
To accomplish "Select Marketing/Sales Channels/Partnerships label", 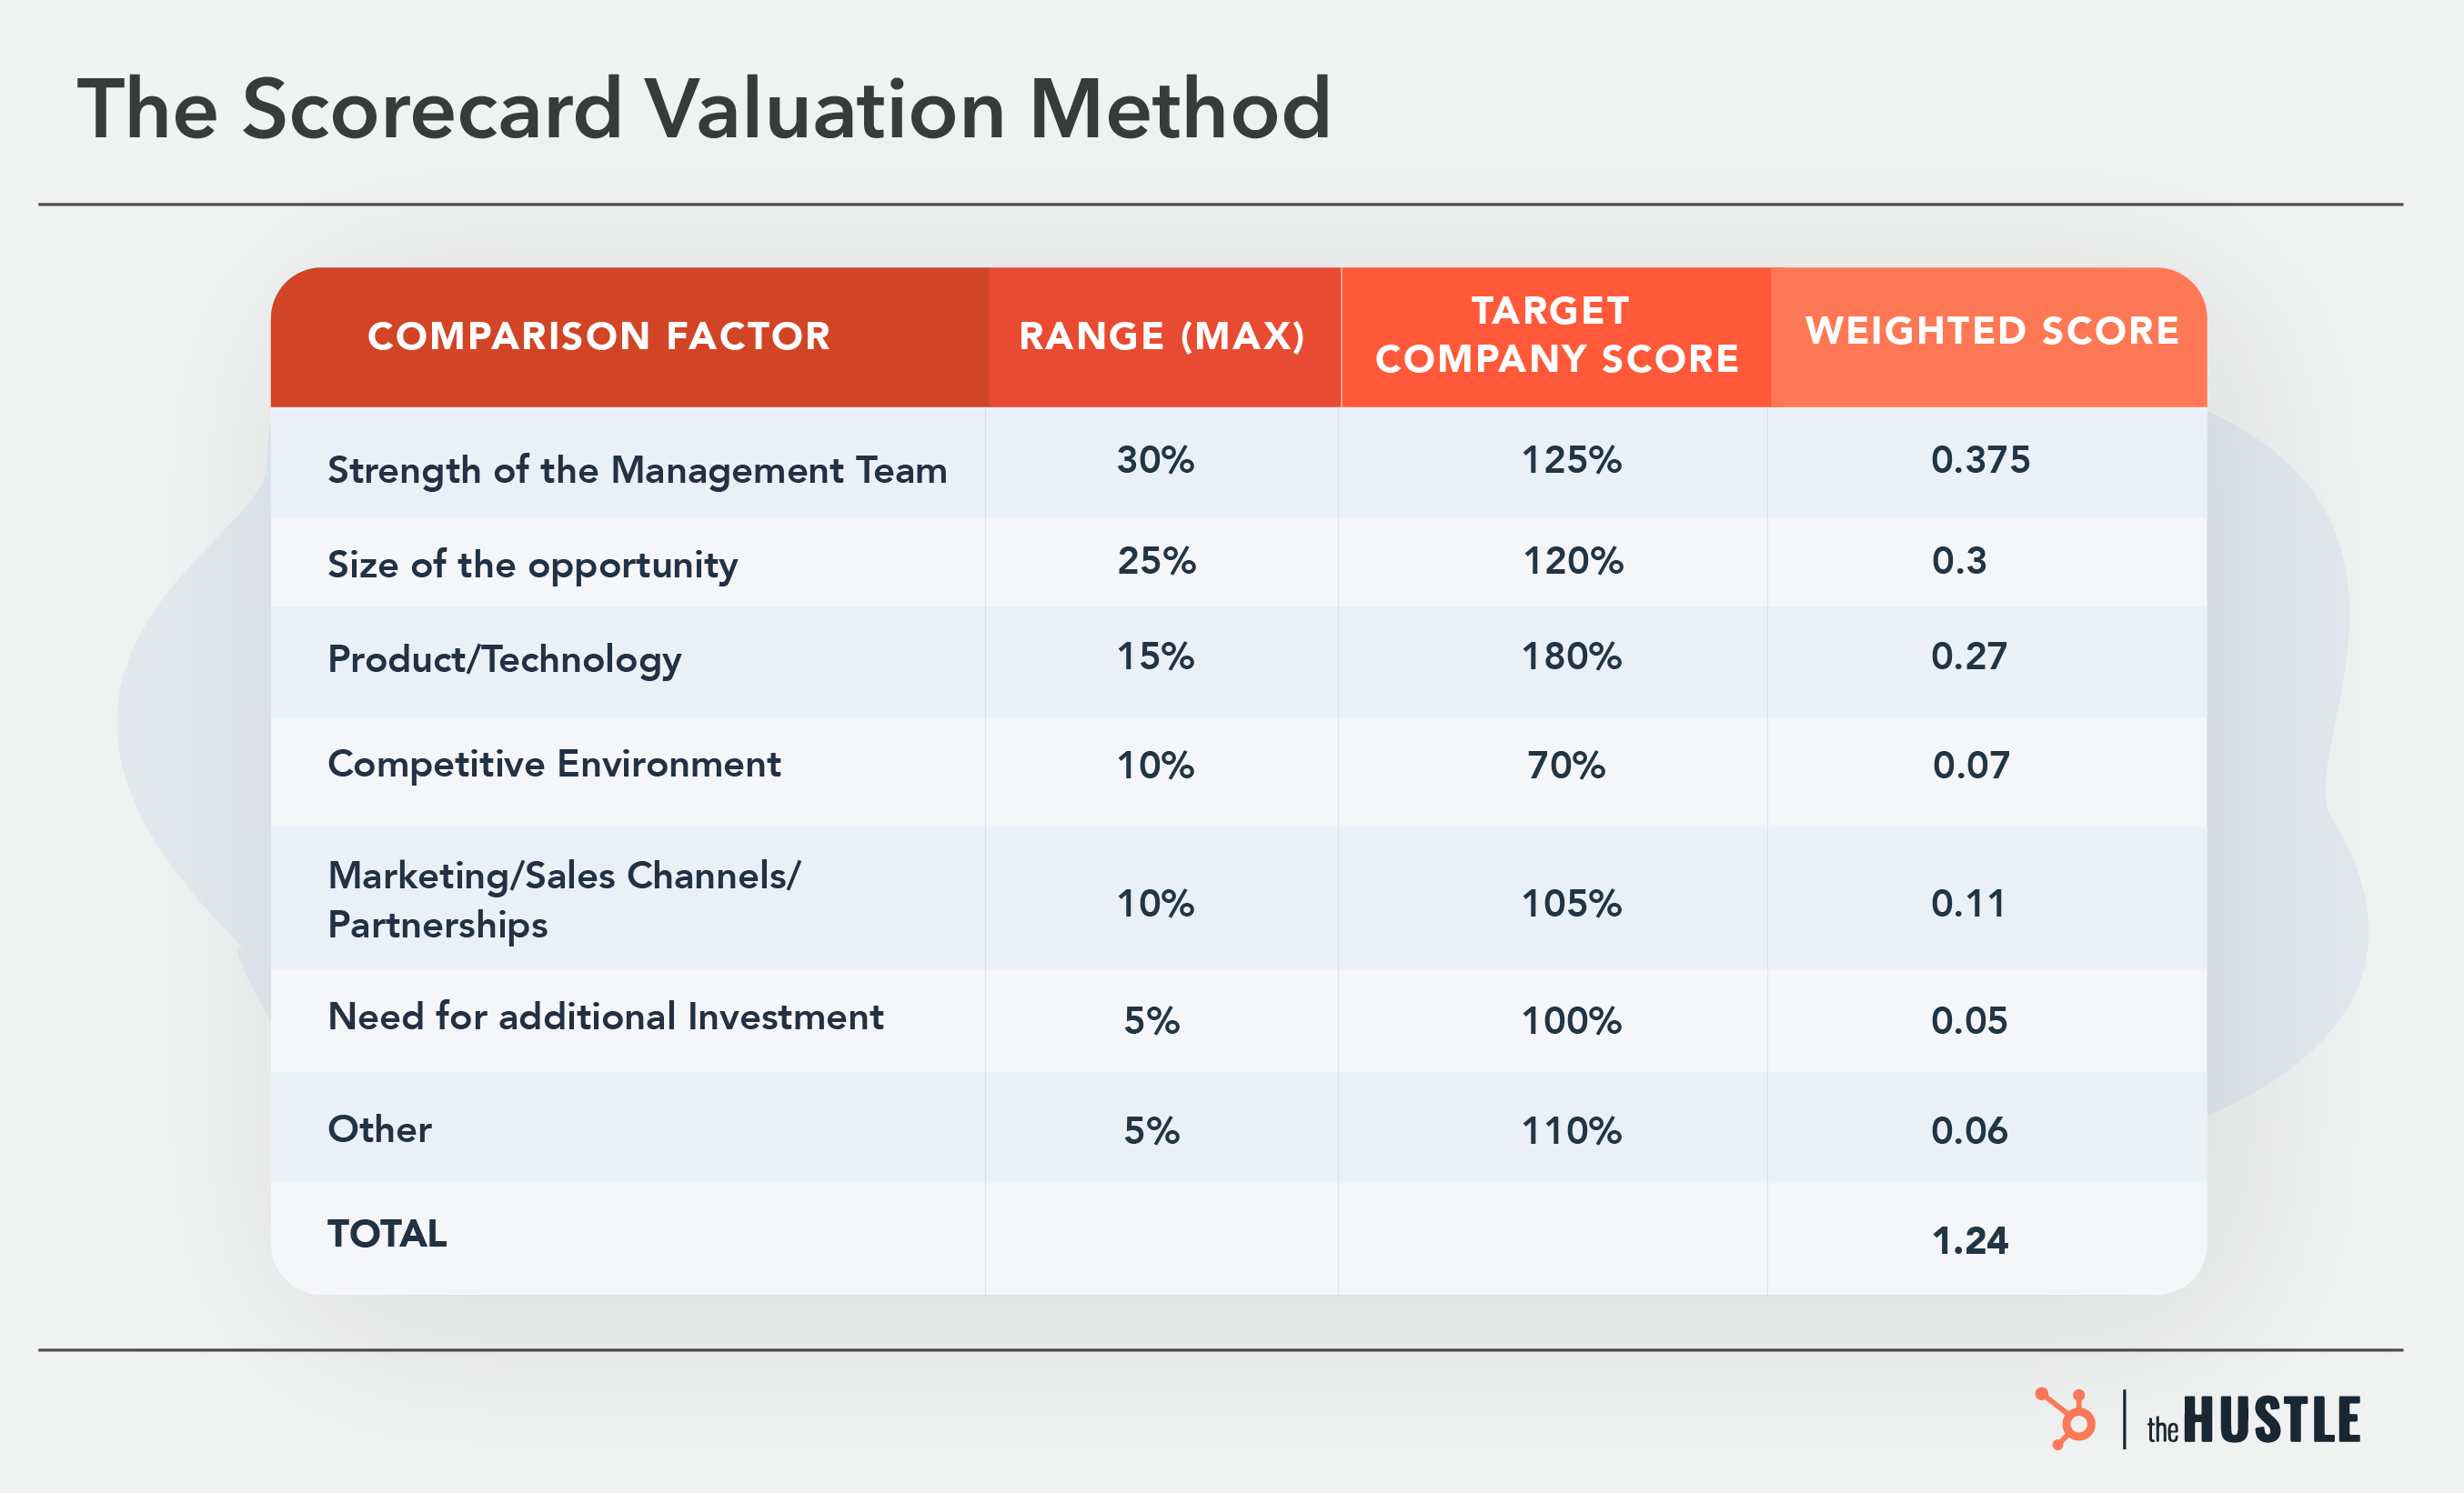I will [563, 899].
